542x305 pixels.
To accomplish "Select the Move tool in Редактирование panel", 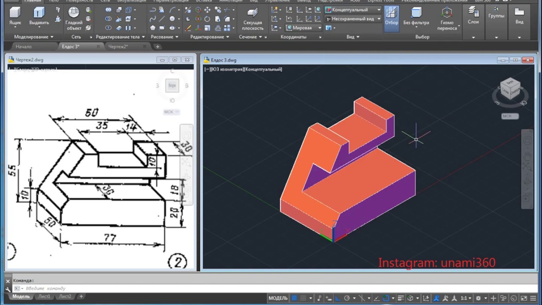I will point(207,9).
